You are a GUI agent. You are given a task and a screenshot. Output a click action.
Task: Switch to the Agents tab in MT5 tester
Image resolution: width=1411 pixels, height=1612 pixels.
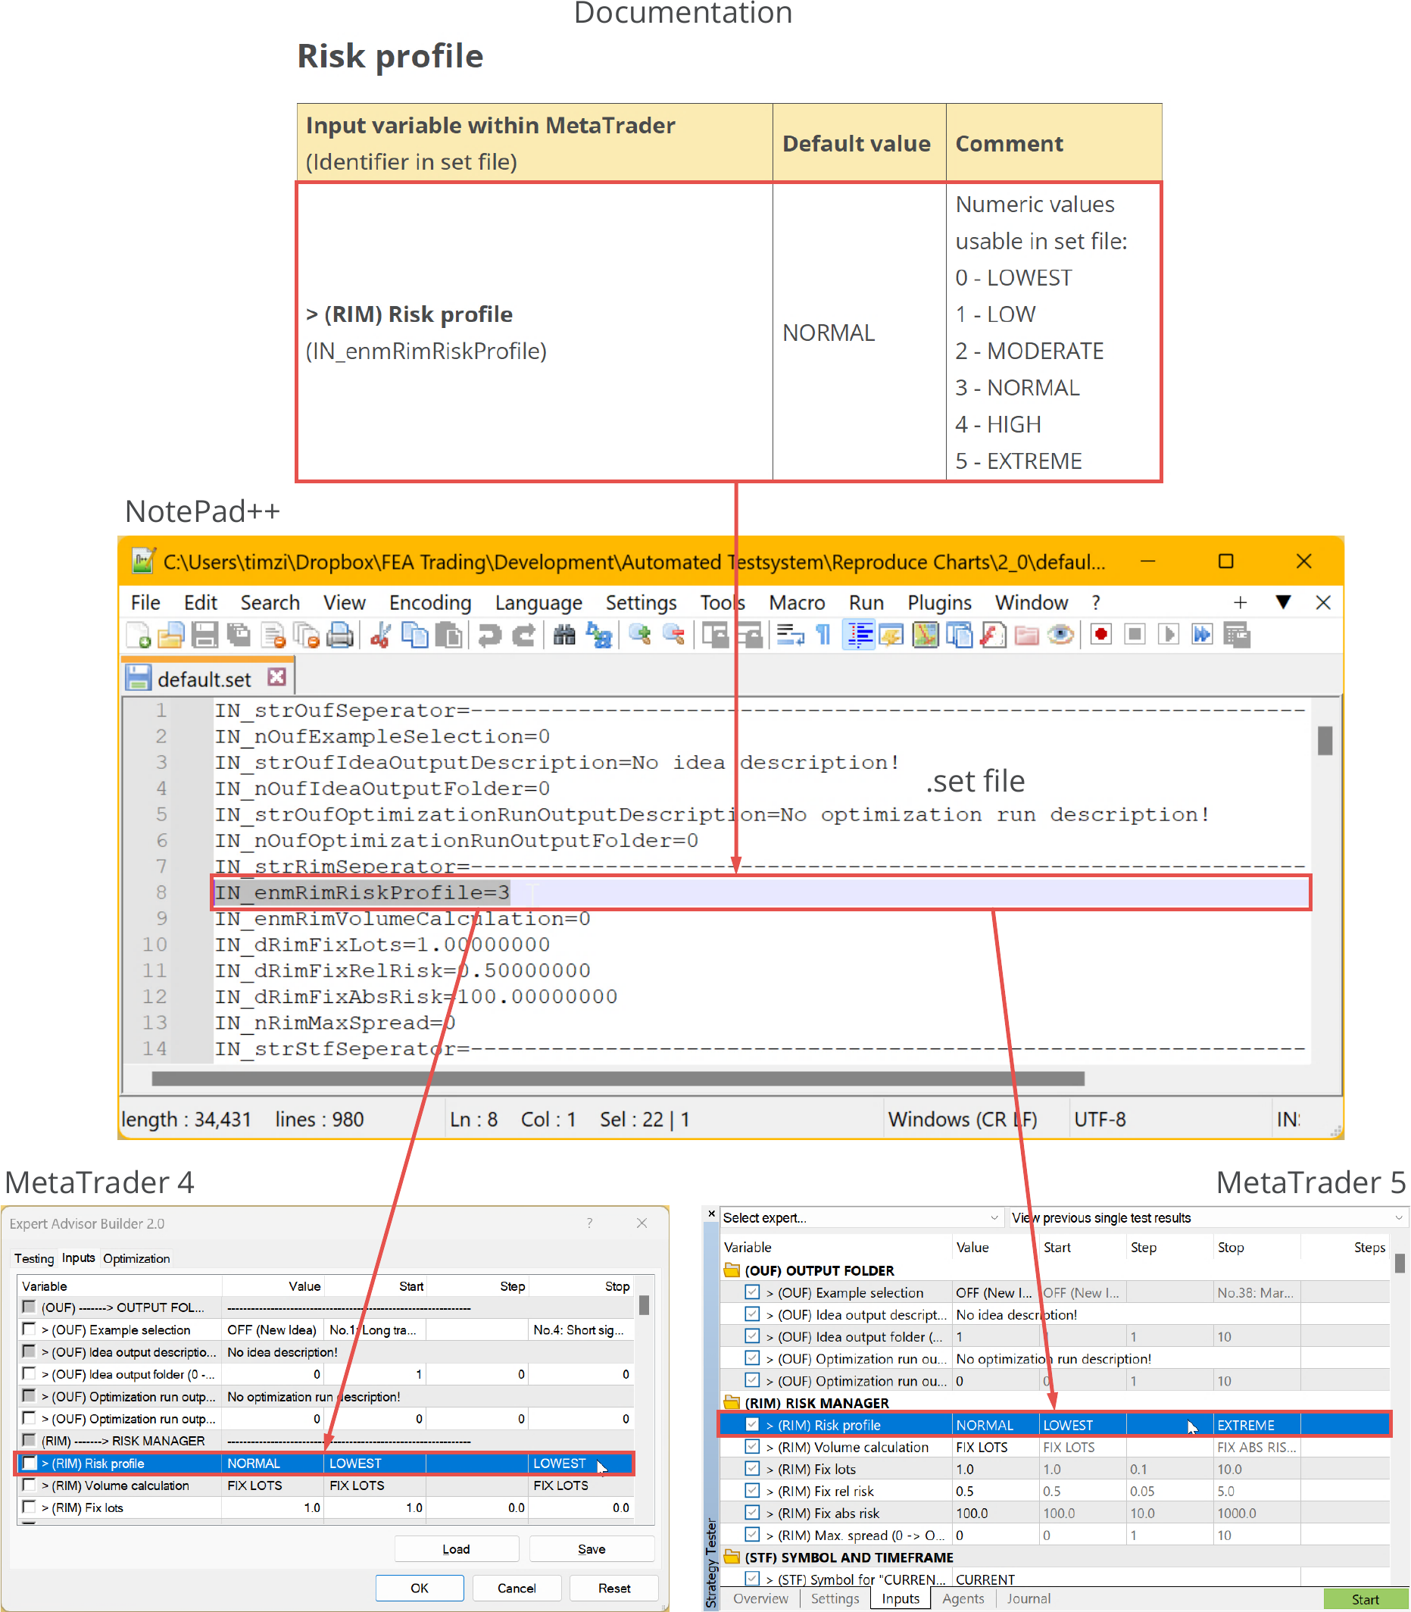click(x=963, y=1598)
